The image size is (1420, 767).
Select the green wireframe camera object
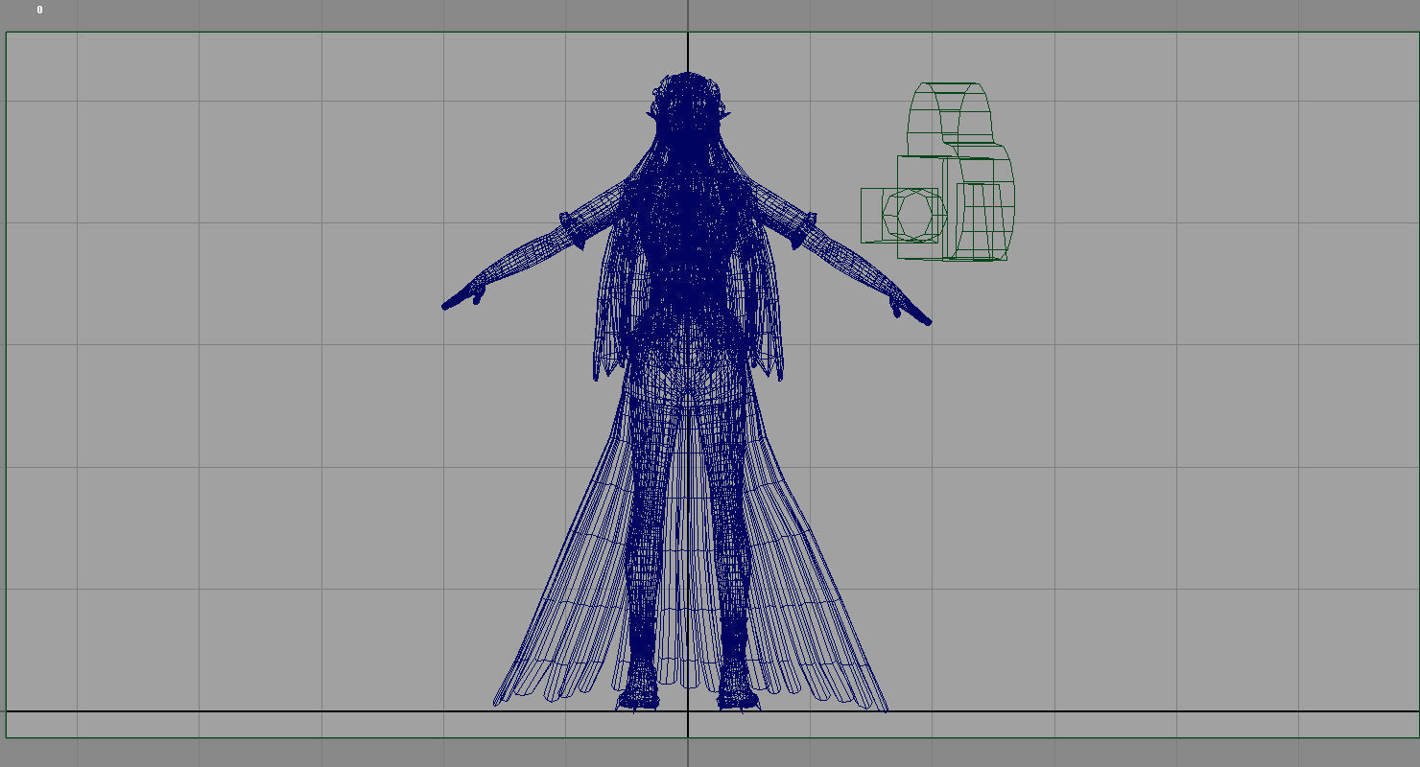937,172
